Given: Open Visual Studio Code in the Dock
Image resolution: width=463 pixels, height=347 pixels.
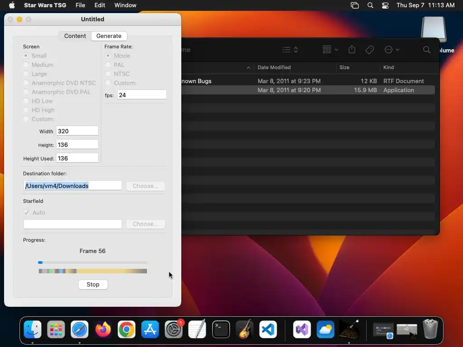Looking at the screenshot, I should point(268,329).
